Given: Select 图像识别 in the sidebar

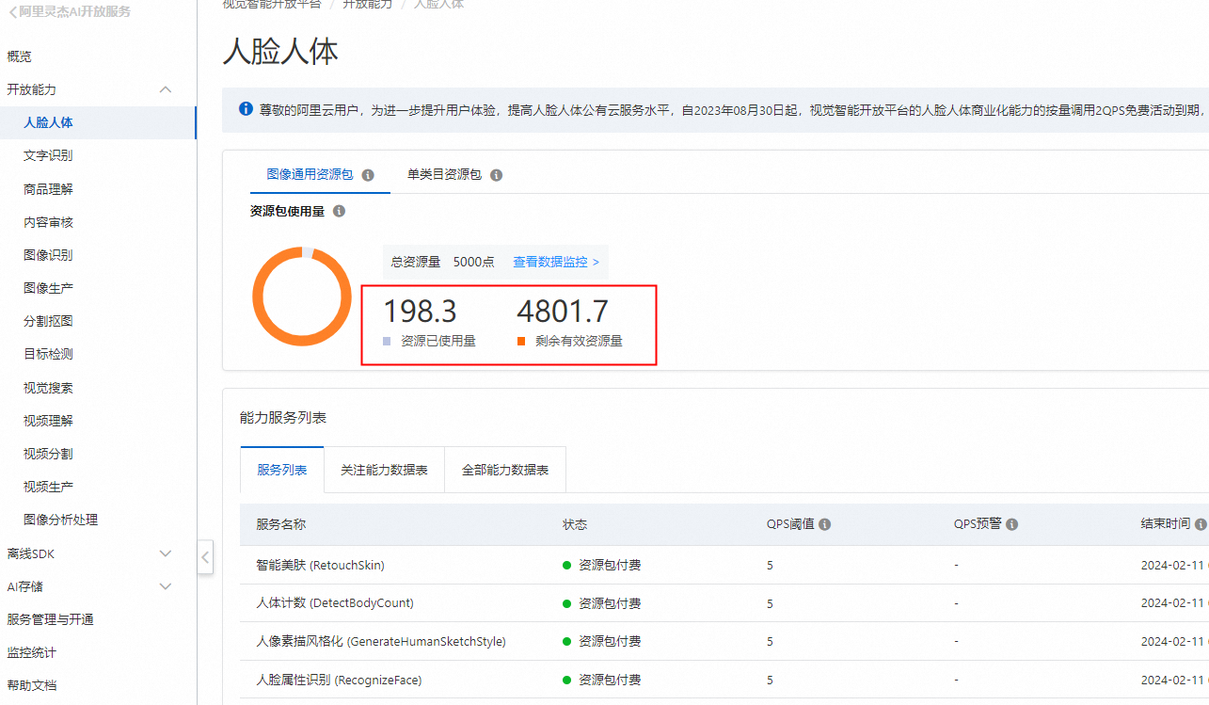Looking at the screenshot, I should [48, 255].
